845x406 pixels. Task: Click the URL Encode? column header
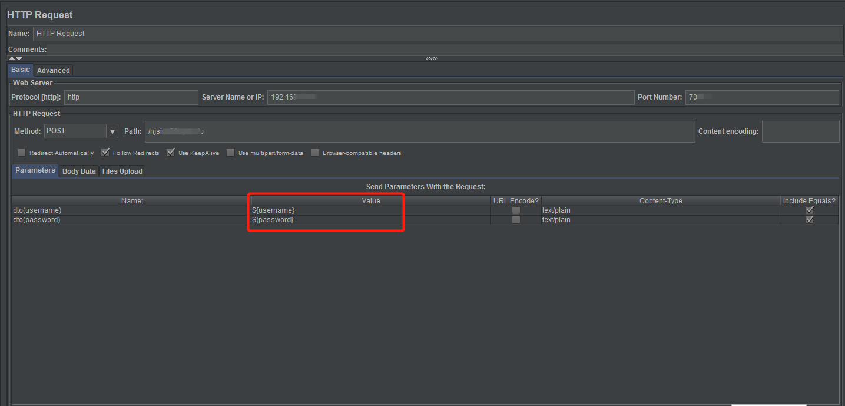(516, 201)
